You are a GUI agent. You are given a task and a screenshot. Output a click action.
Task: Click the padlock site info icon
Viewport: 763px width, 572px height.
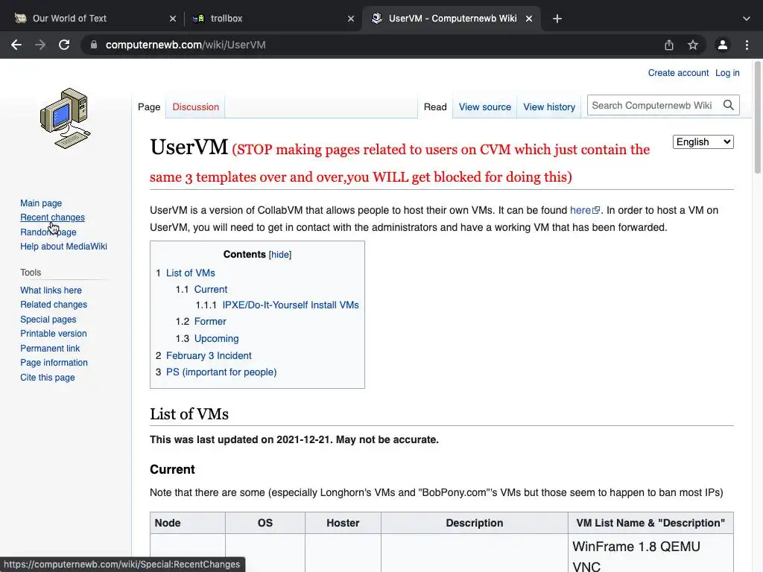pyautogui.click(x=94, y=45)
